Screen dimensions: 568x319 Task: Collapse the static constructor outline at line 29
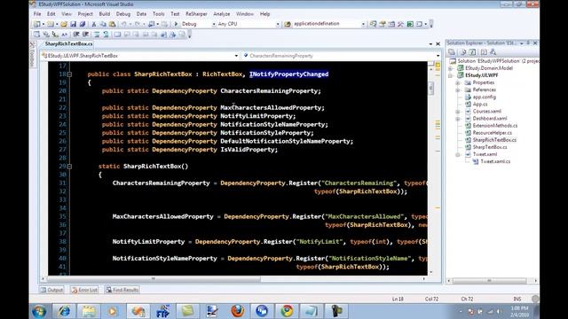69,167
